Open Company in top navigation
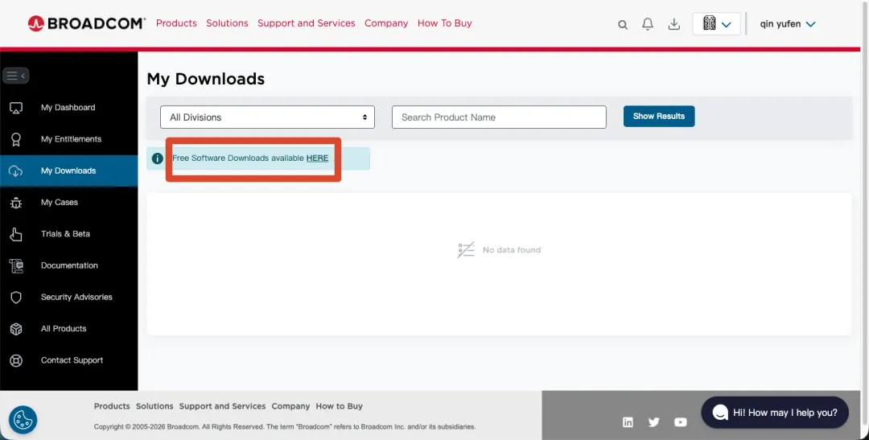 click(386, 23)
